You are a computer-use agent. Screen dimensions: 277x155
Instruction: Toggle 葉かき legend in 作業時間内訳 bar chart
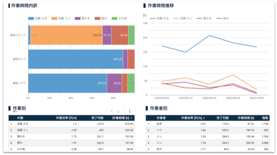(x=83, y=18)
